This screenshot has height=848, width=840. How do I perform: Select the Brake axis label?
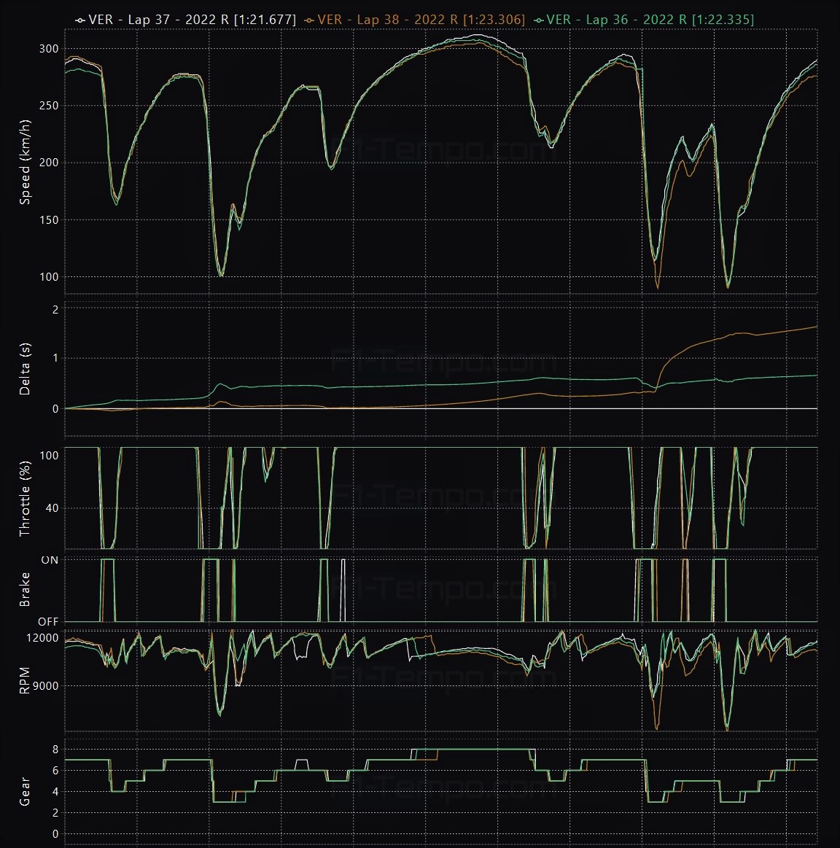point(25,589)
